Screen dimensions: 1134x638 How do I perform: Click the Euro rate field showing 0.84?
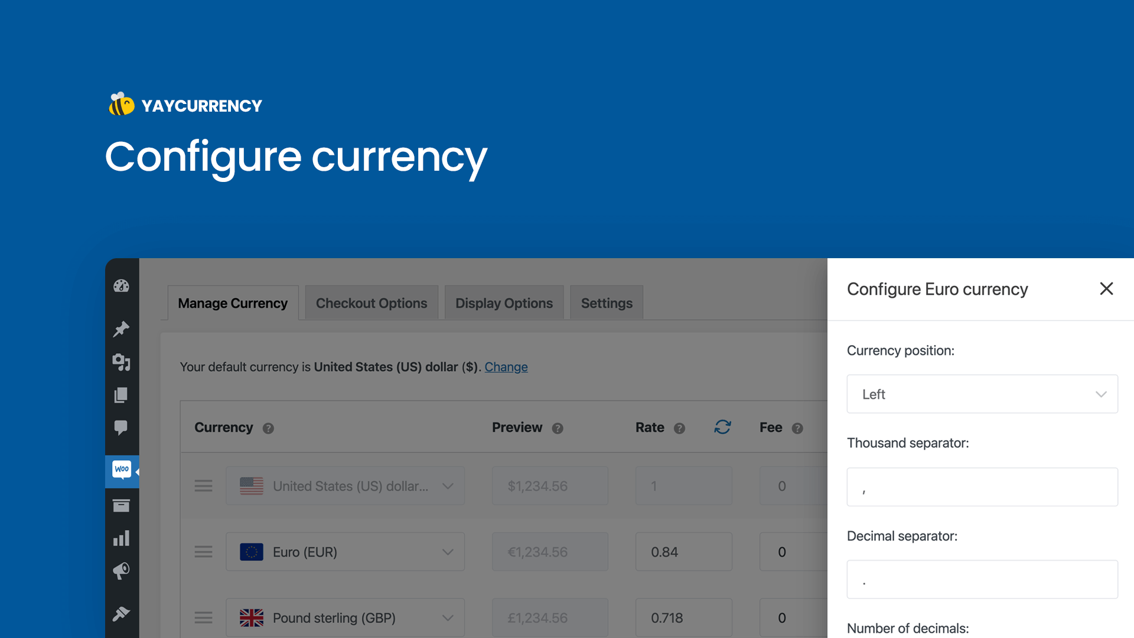tap(683, 552)
